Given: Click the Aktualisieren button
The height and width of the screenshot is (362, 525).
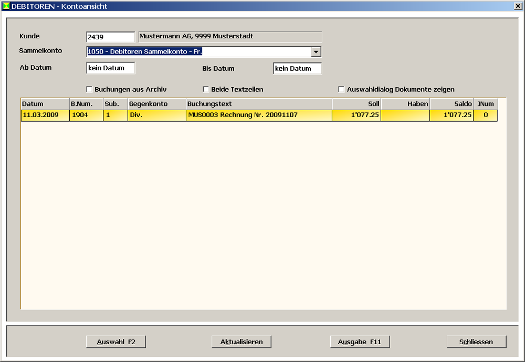Looking at the screenshot, I should [241, 342].
